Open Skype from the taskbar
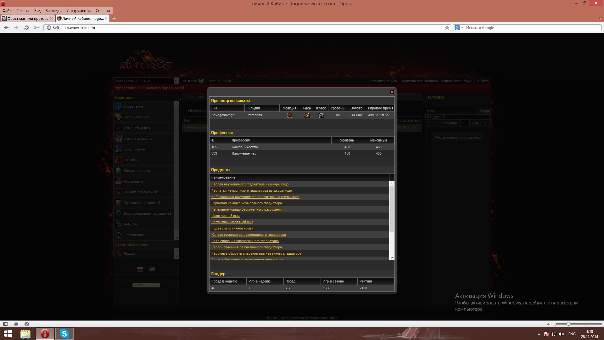Viewport: 604px width, 340px height. coord(64,334)
